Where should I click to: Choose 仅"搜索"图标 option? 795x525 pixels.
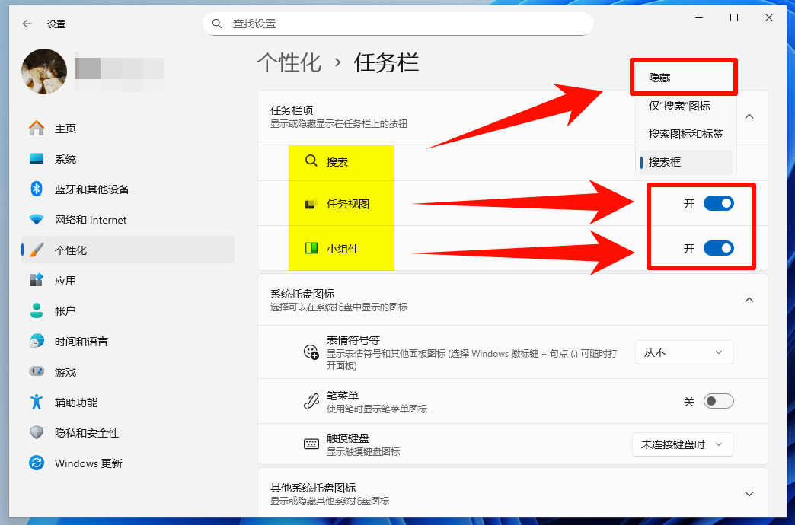[x=685, y=106]
